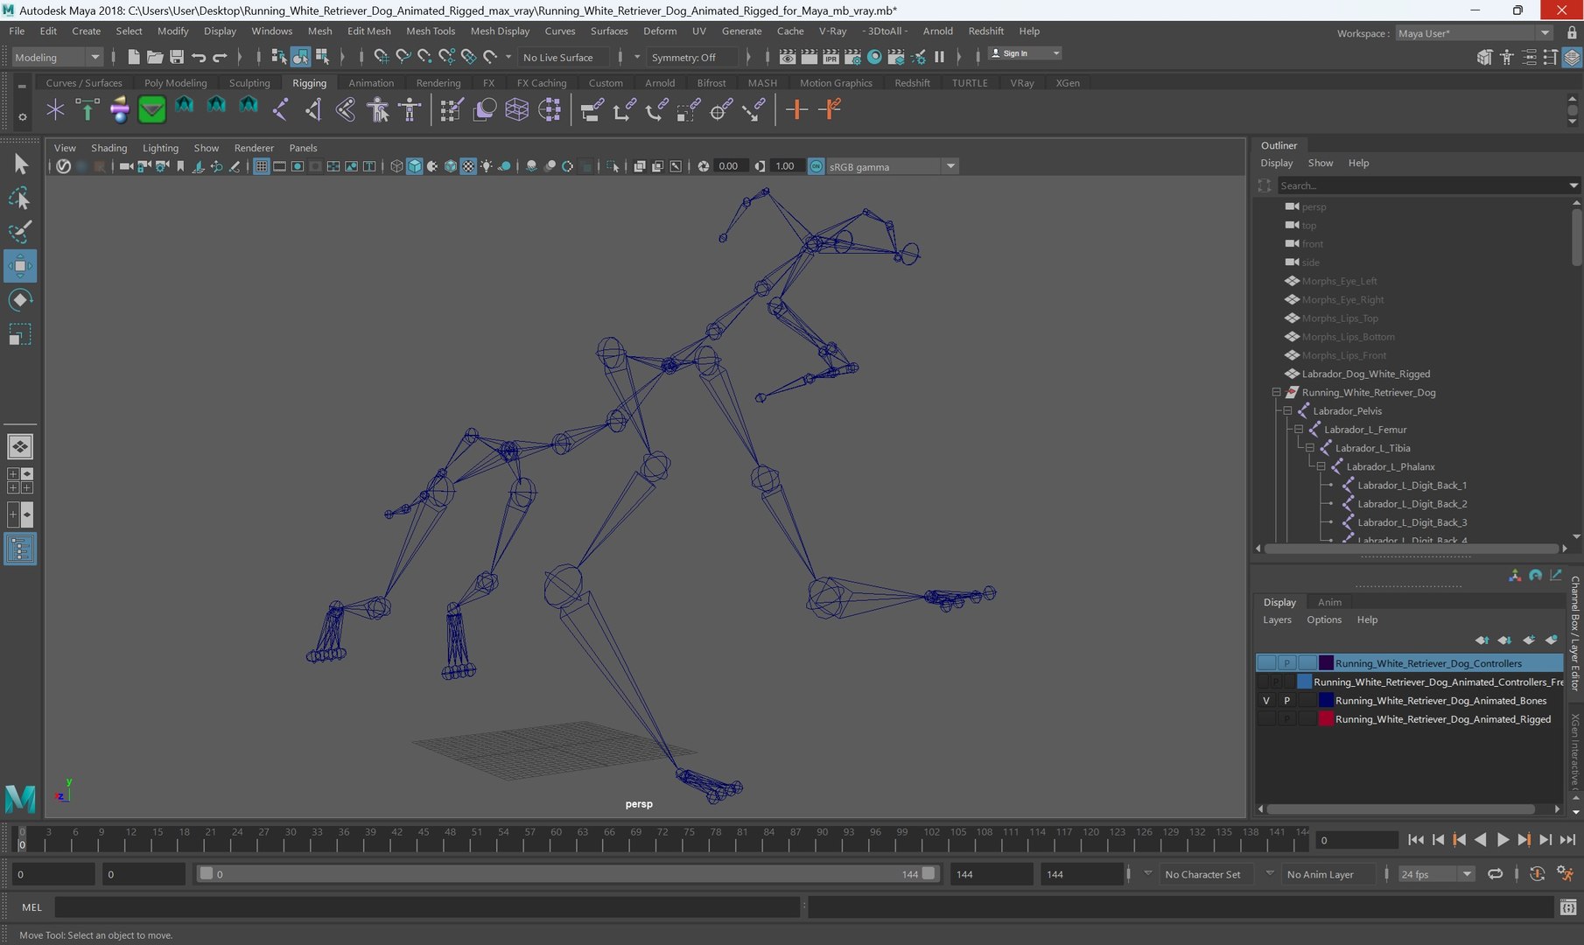
Task: Toggle auto keyframe button
Action: (x=1537, y=873)
